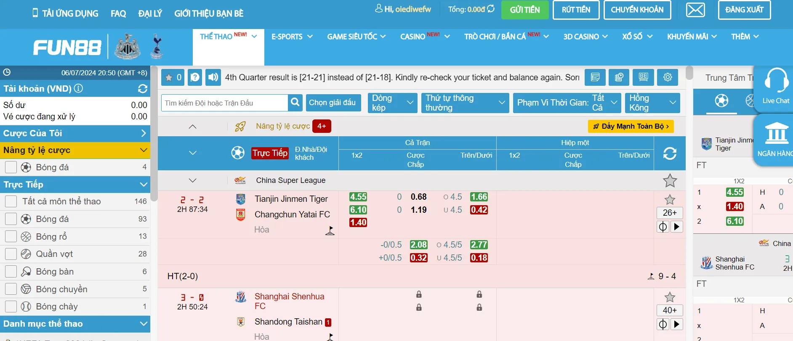
Task: Check Tất cả môn thể thao
Action: (11, 201)
